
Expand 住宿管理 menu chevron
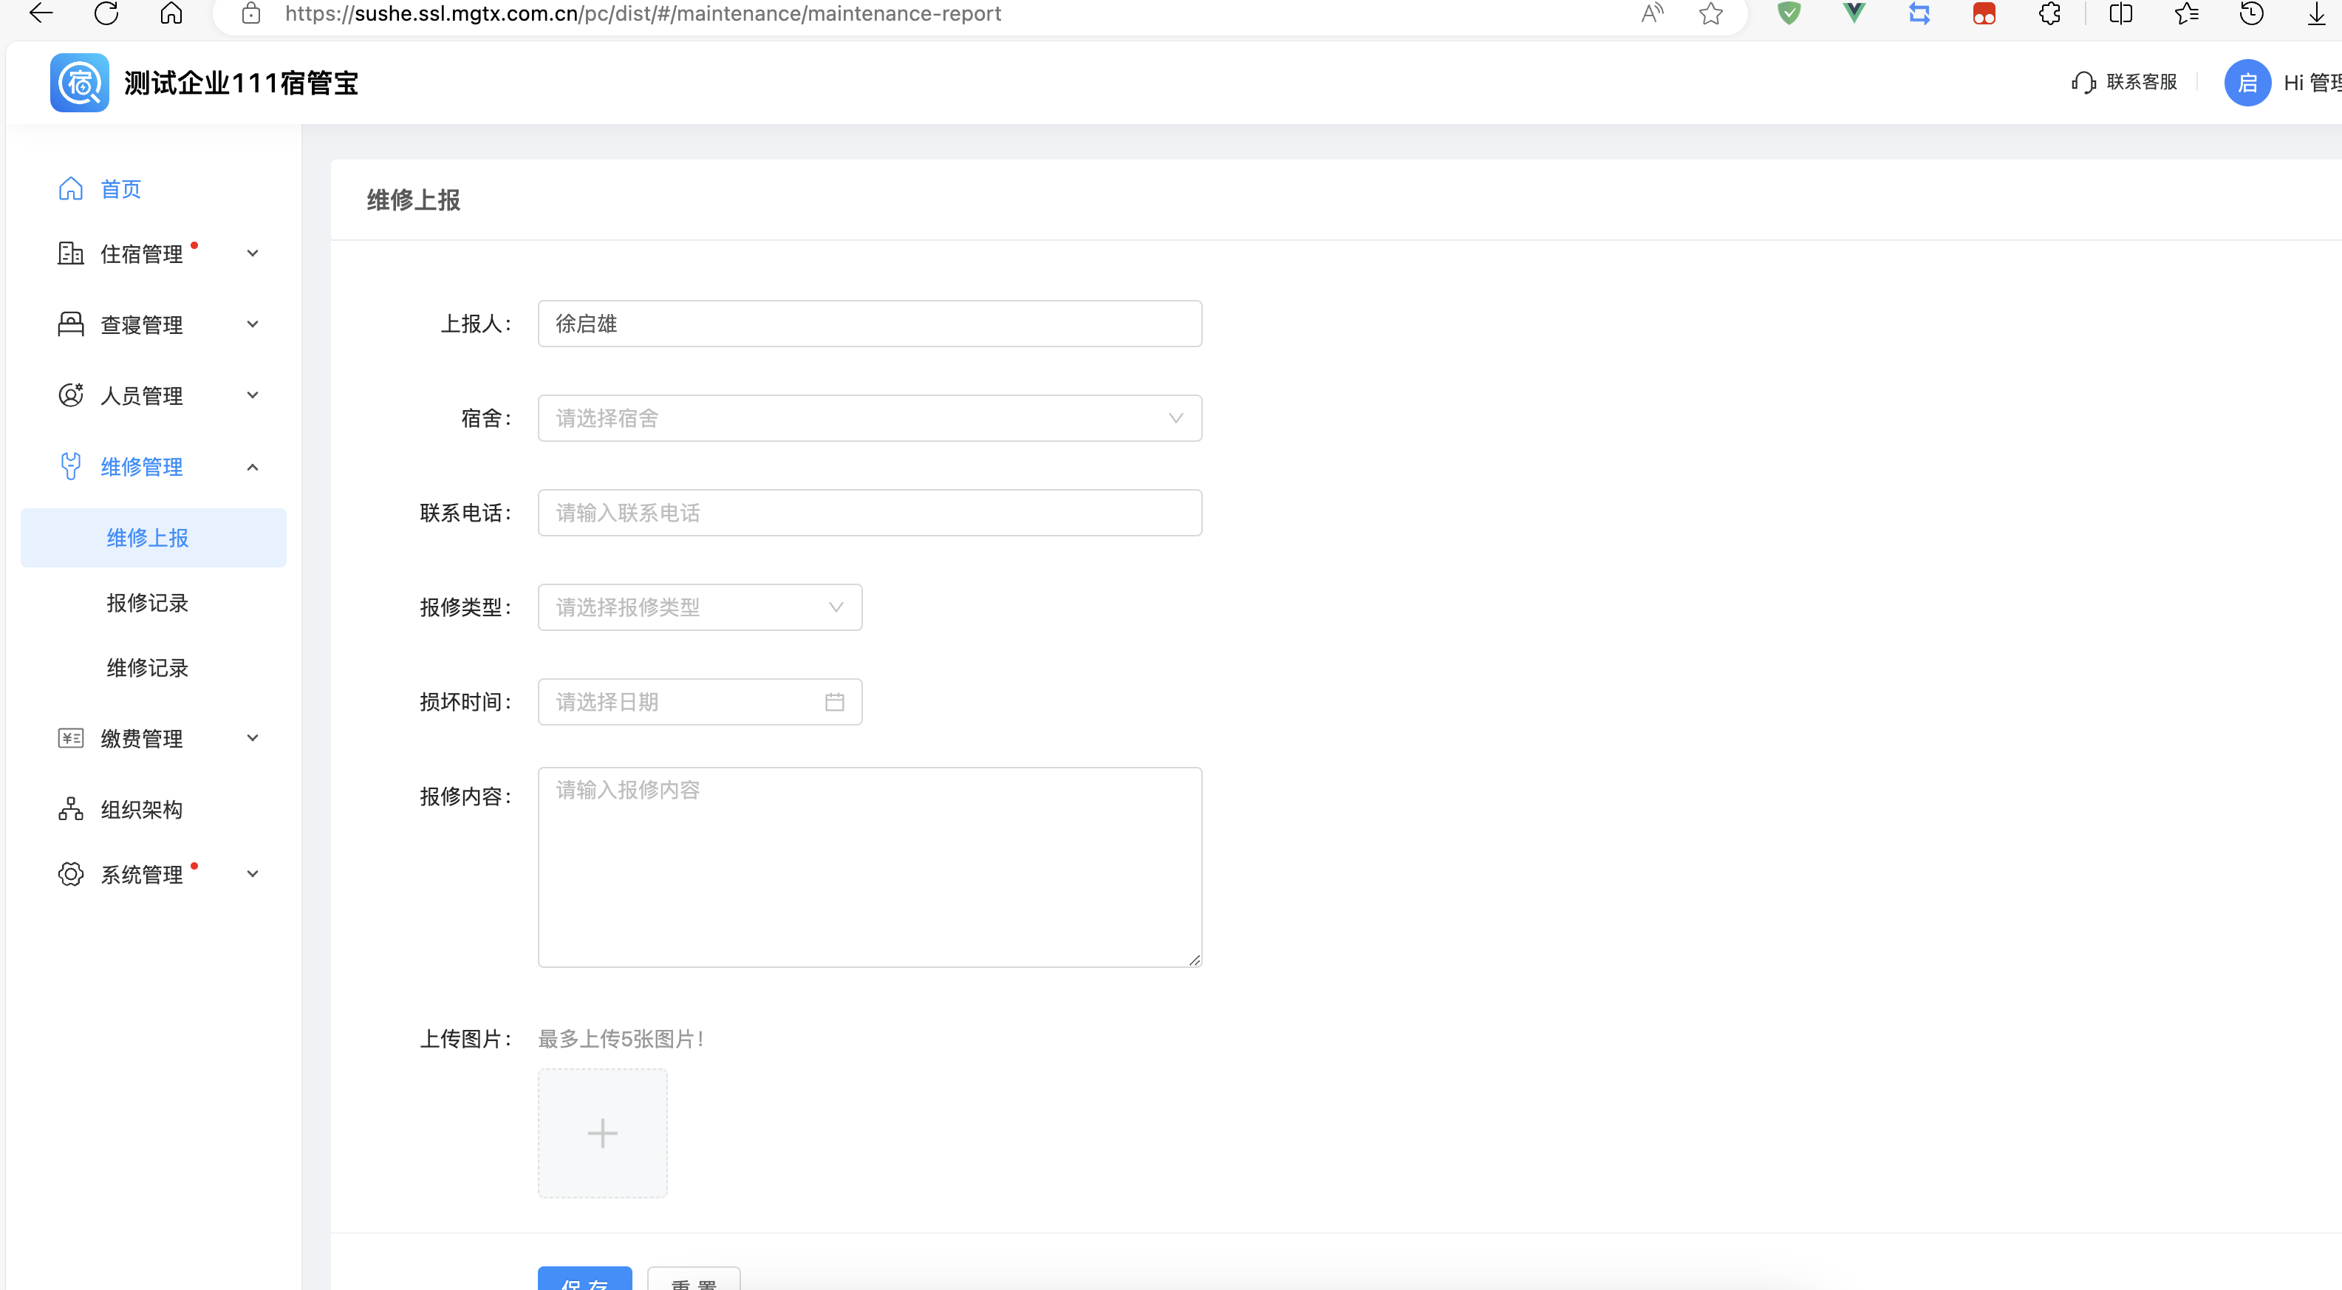click(x=253, y=253)
